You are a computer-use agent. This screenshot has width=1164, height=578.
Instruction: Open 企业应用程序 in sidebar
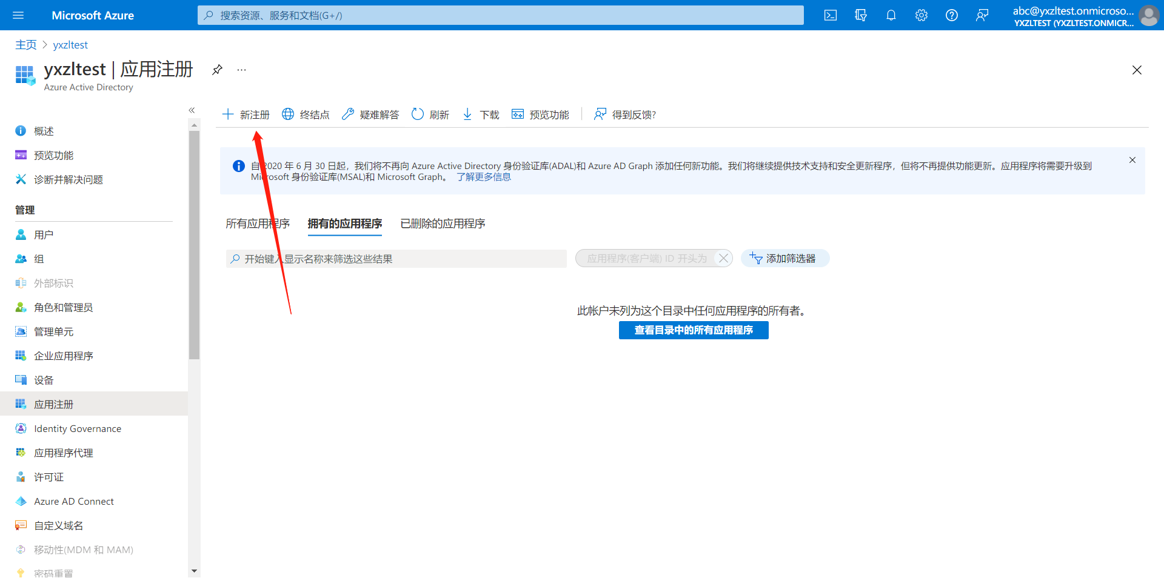point(64,356)
